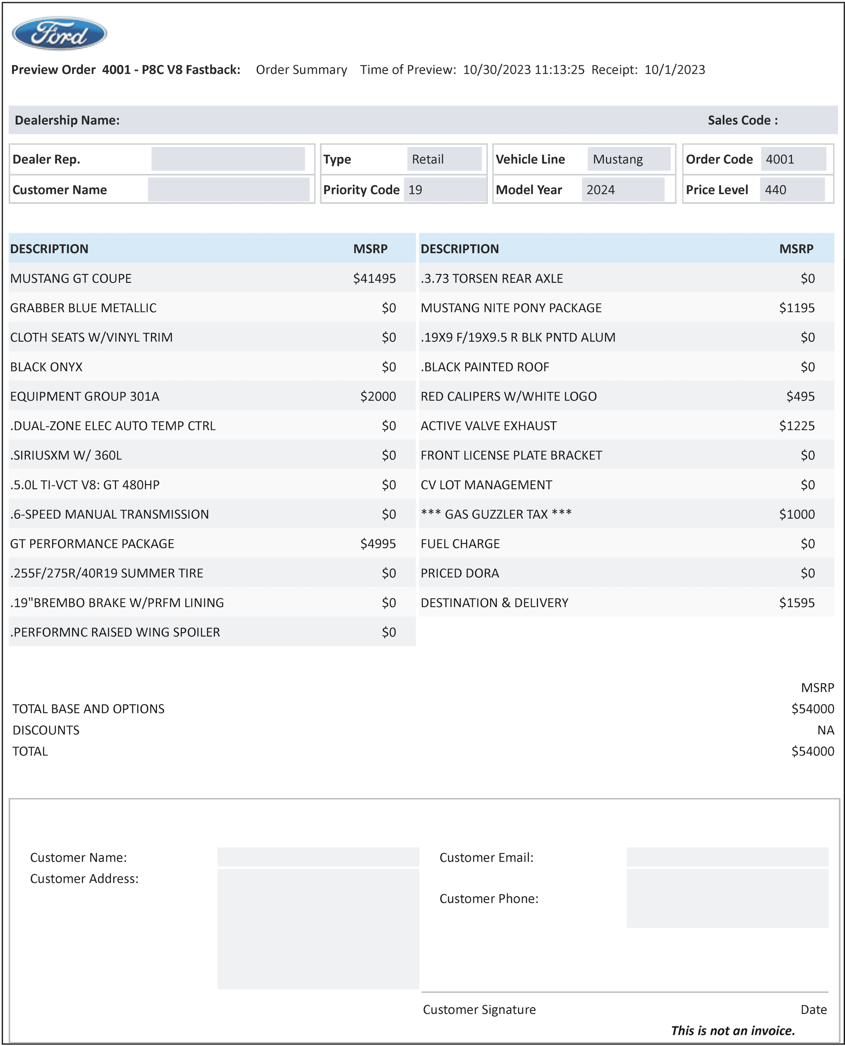Select CLOTH SEATS W/VINYL TRIM row
Screen dimensions: 845x1046
[x=212, y=337]
